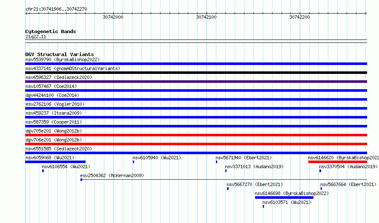Click the small marker under nsv5671940
Screen dimensions: 379x223
pos(217,162)
